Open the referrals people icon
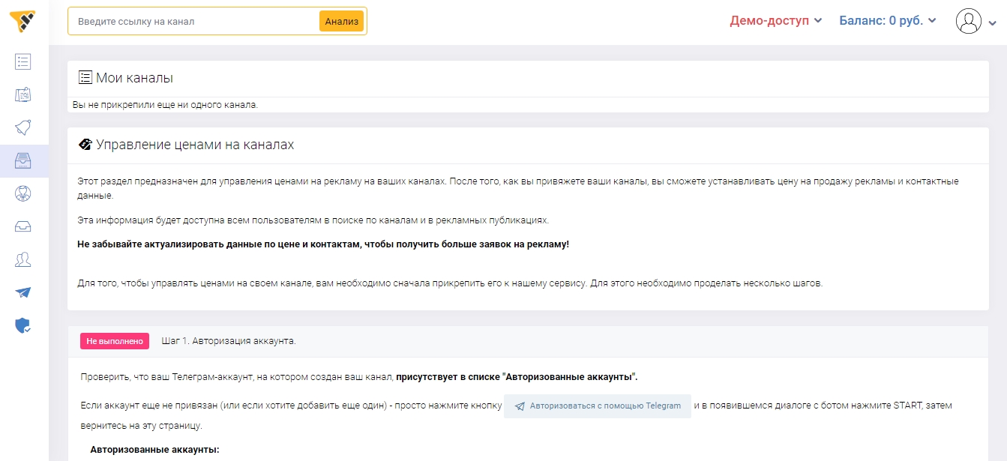 point(22,259)
